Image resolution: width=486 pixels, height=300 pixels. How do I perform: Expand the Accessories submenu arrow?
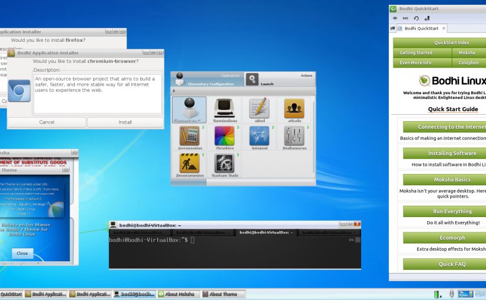point(203,127)
